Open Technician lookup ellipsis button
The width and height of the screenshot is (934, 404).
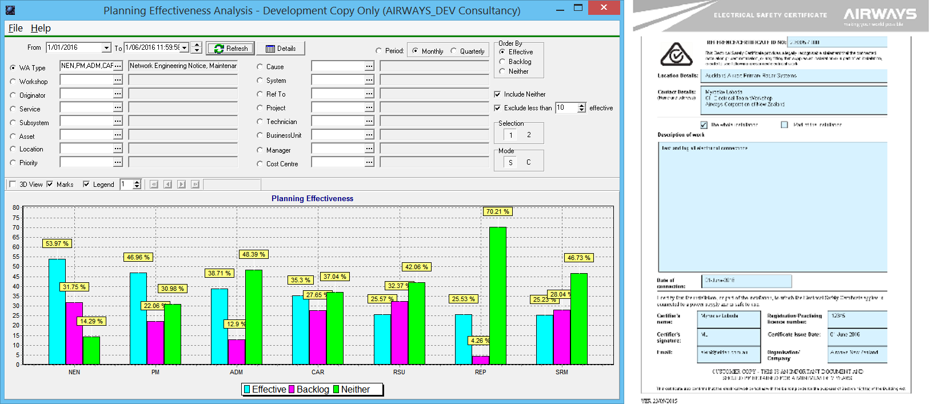tap(369, 121)
